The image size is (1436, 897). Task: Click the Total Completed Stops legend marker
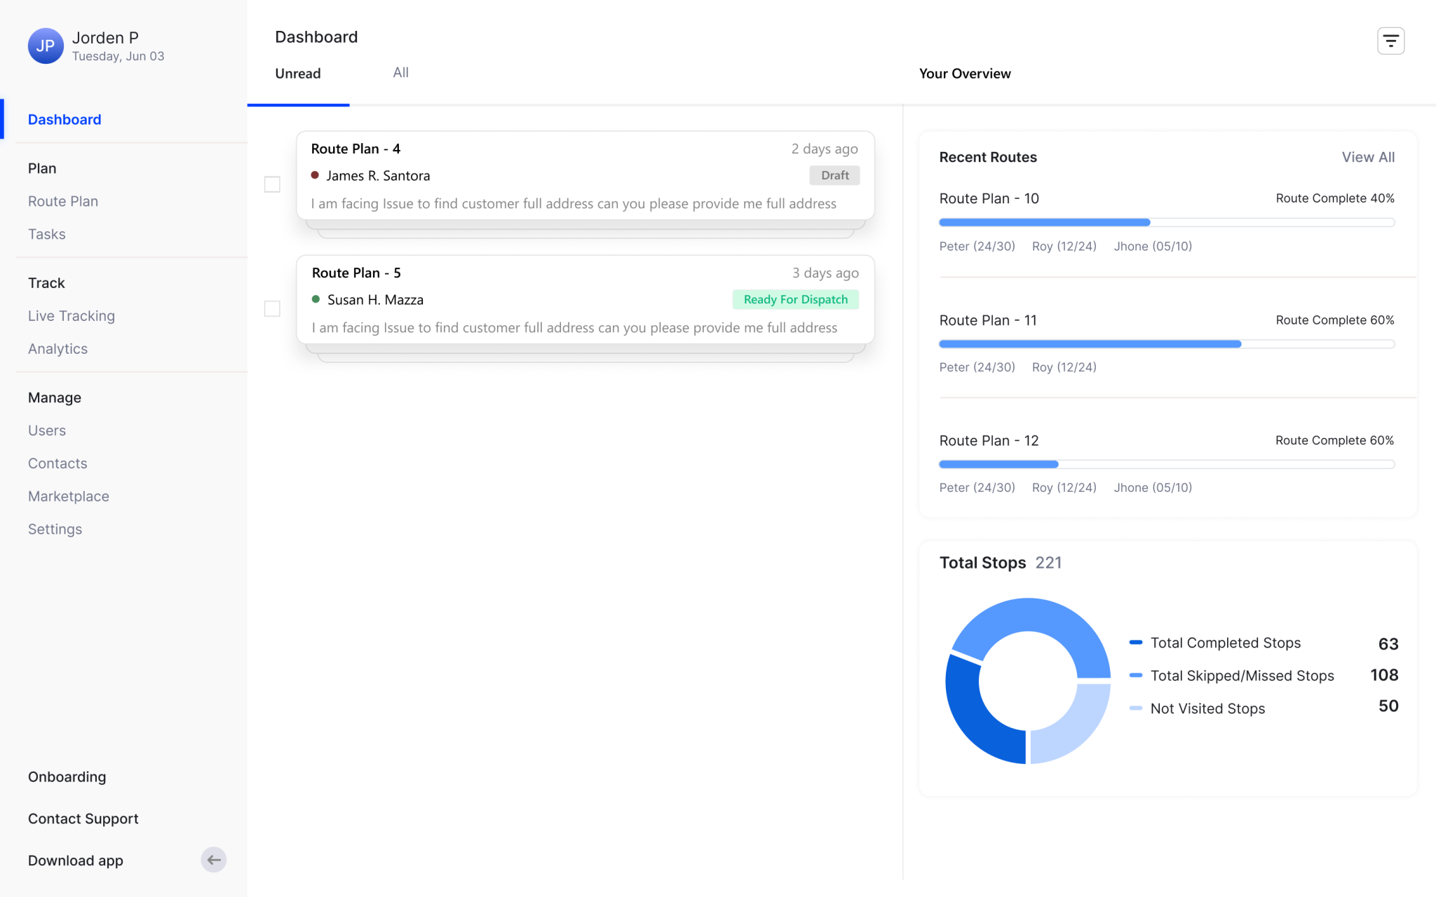coord(1136,643)
